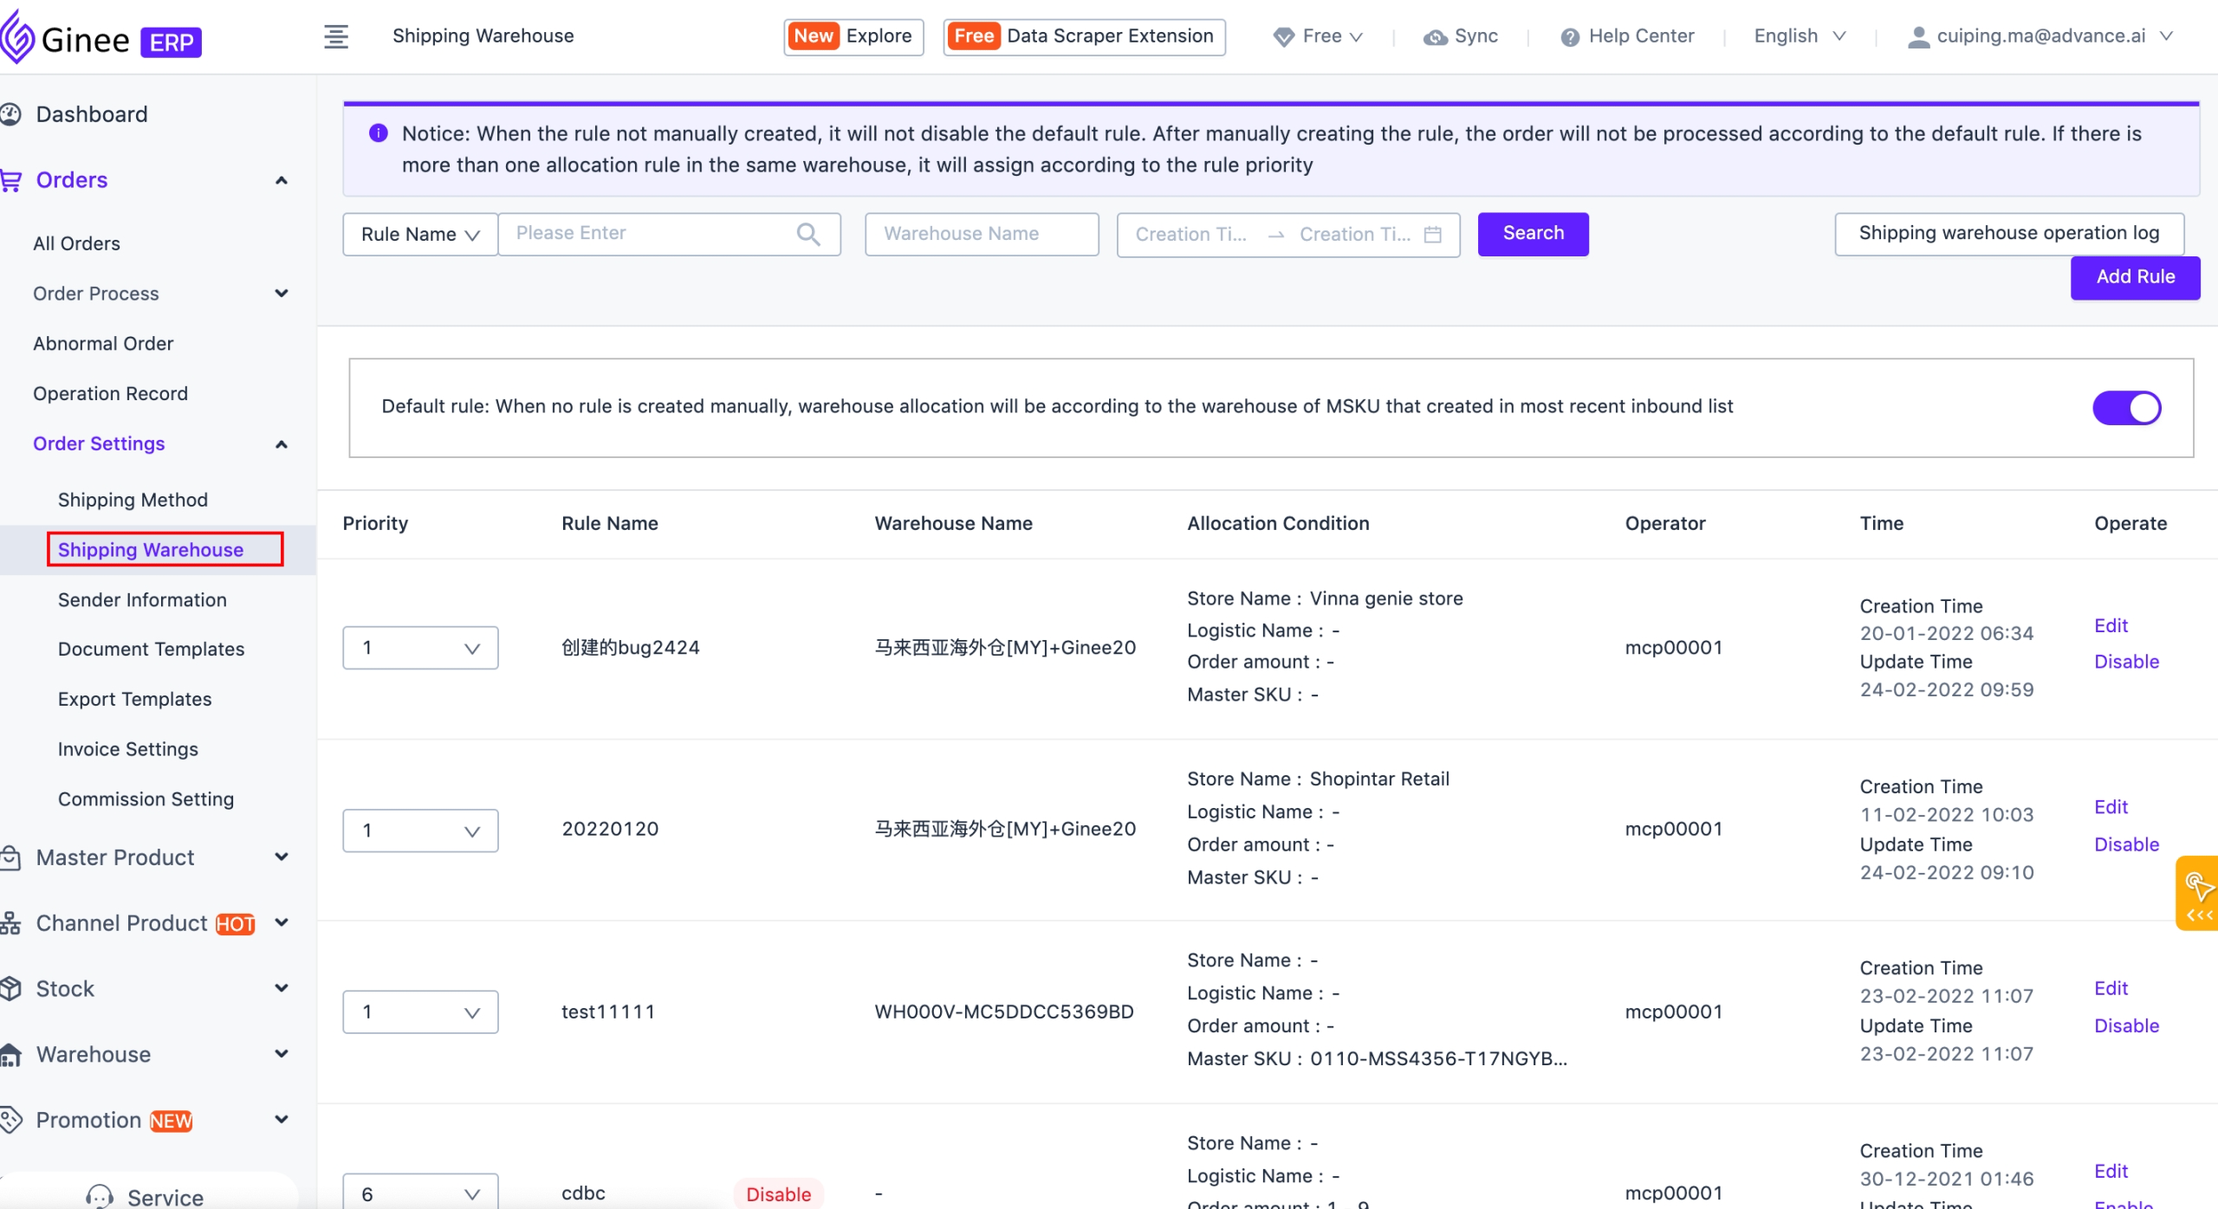This screenshot has width=2218, height=1209.
Task: Click the hamburger menu collapse icon
Action: point(335,36)
